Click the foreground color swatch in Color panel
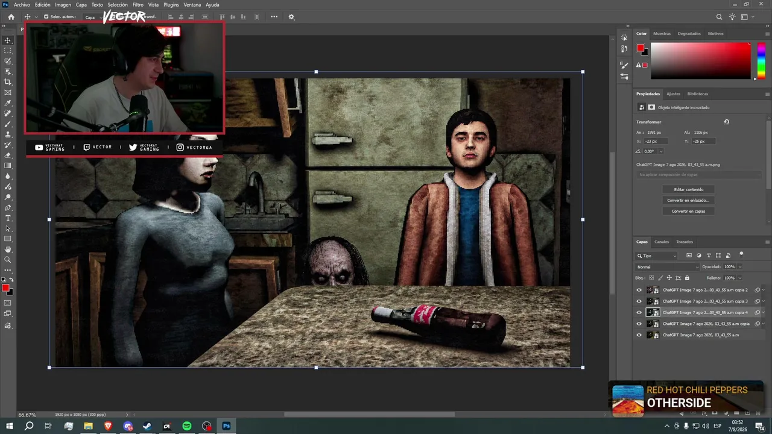Screen dimensions: 772x434 click(x=641, y=48)
